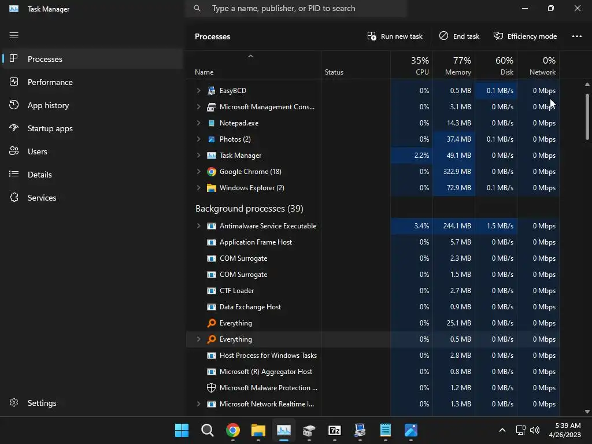Click the Google Chrome process icon
The width and height of the screenshot is (592, 444).
[212, 172]
